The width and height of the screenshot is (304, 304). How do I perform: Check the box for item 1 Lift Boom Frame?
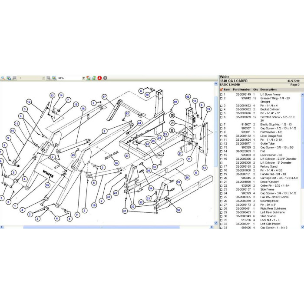coord(221,95)
